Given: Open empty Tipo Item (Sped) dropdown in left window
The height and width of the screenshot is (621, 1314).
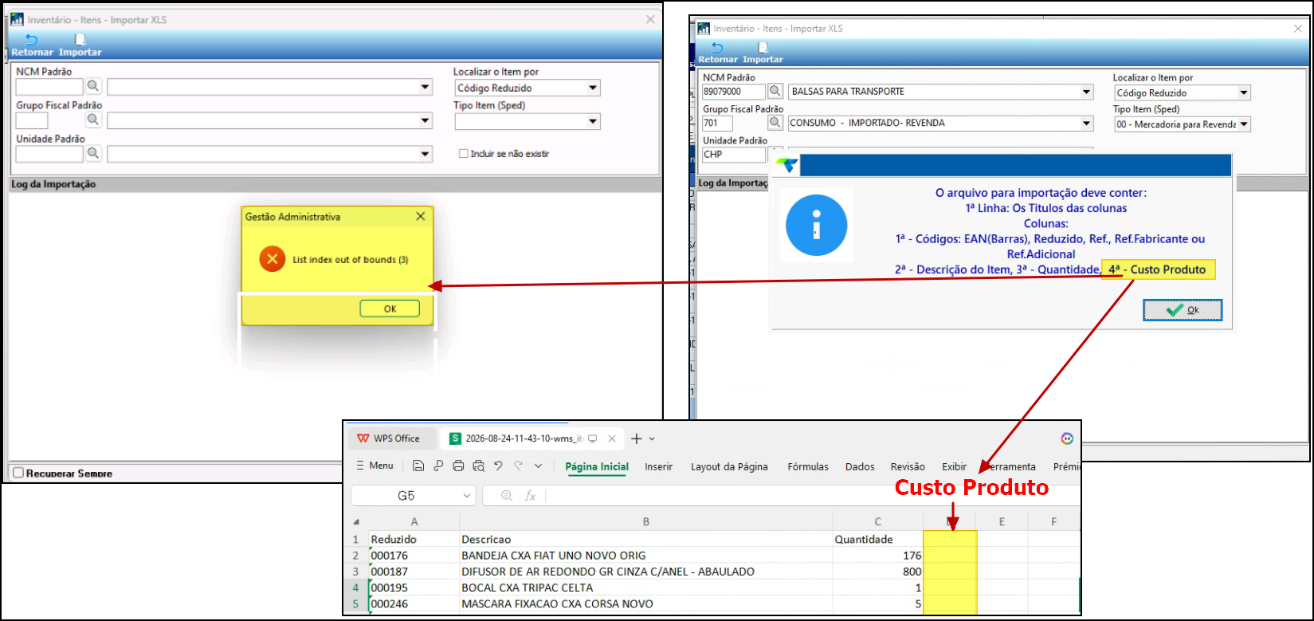Looking at the screenshot, I should coord(593,121).
